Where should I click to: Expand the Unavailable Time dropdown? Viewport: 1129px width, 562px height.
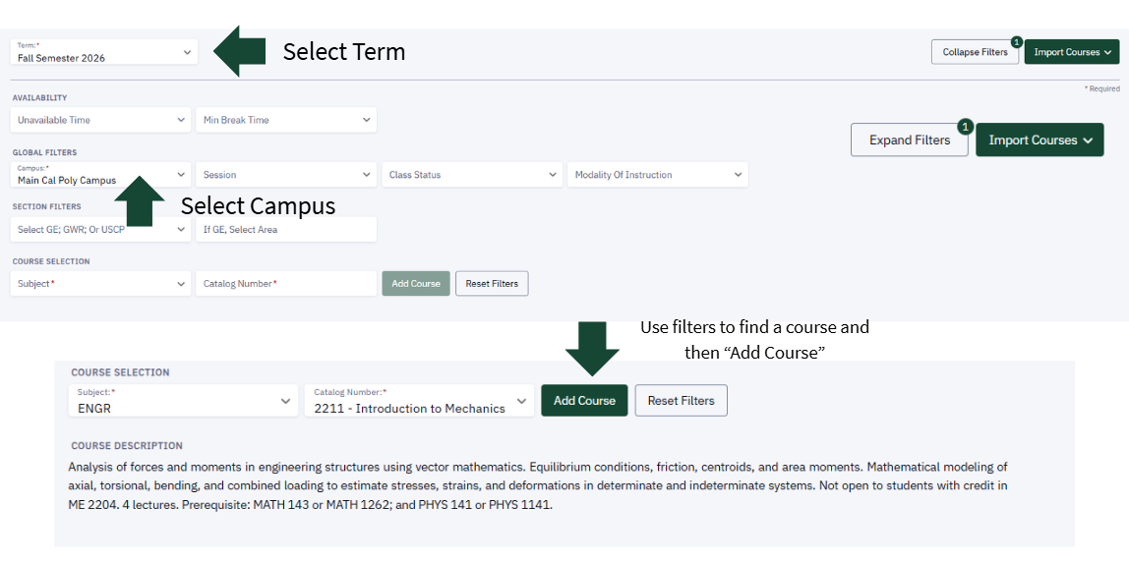(x=100, y=120)
